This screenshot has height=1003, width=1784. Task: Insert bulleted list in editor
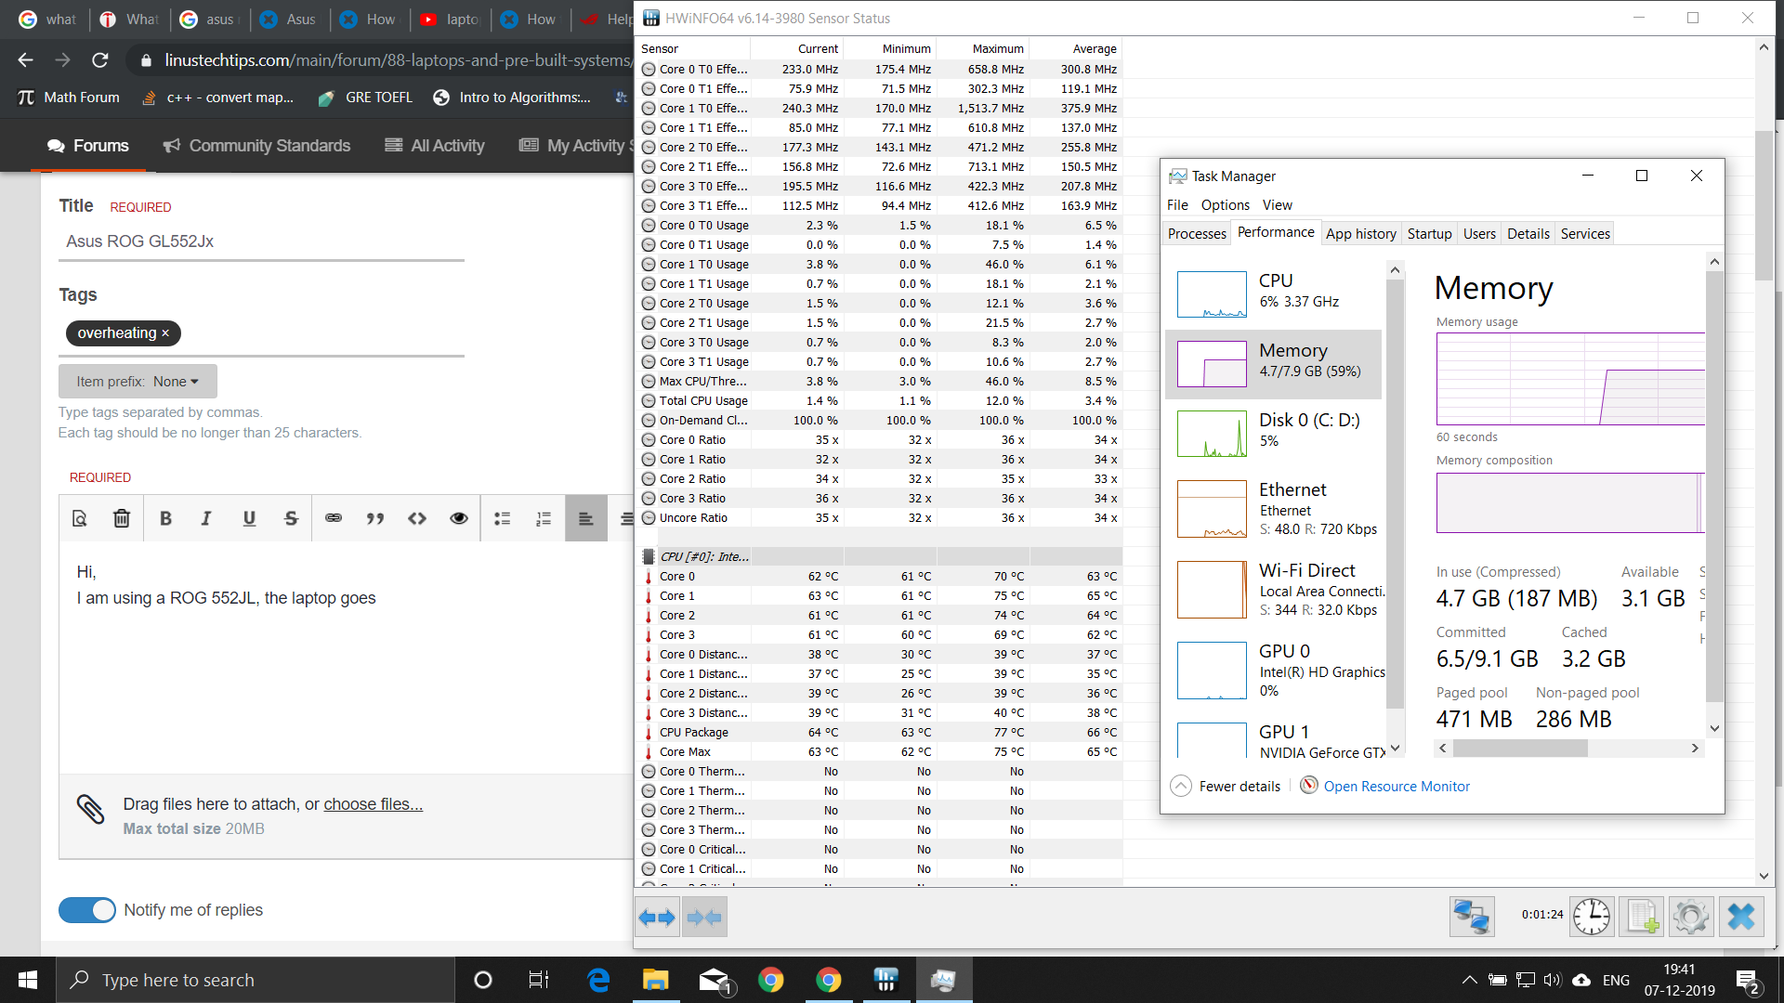[503, 518]
